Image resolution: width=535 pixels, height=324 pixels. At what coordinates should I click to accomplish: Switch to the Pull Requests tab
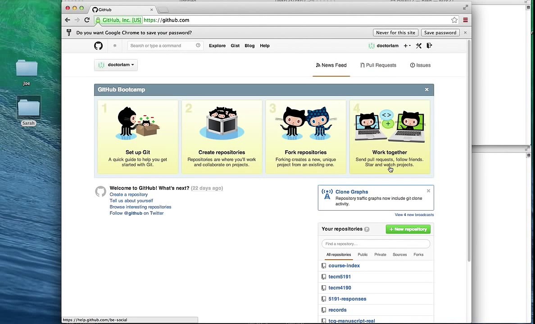click(378, 65)
